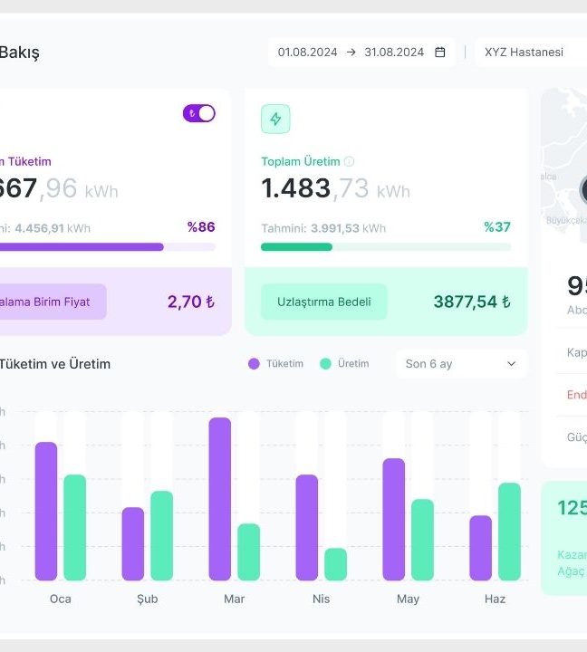The image size is (587, 652).
Task: Click the Oca month axis label
Action: (x=61, y=599)
